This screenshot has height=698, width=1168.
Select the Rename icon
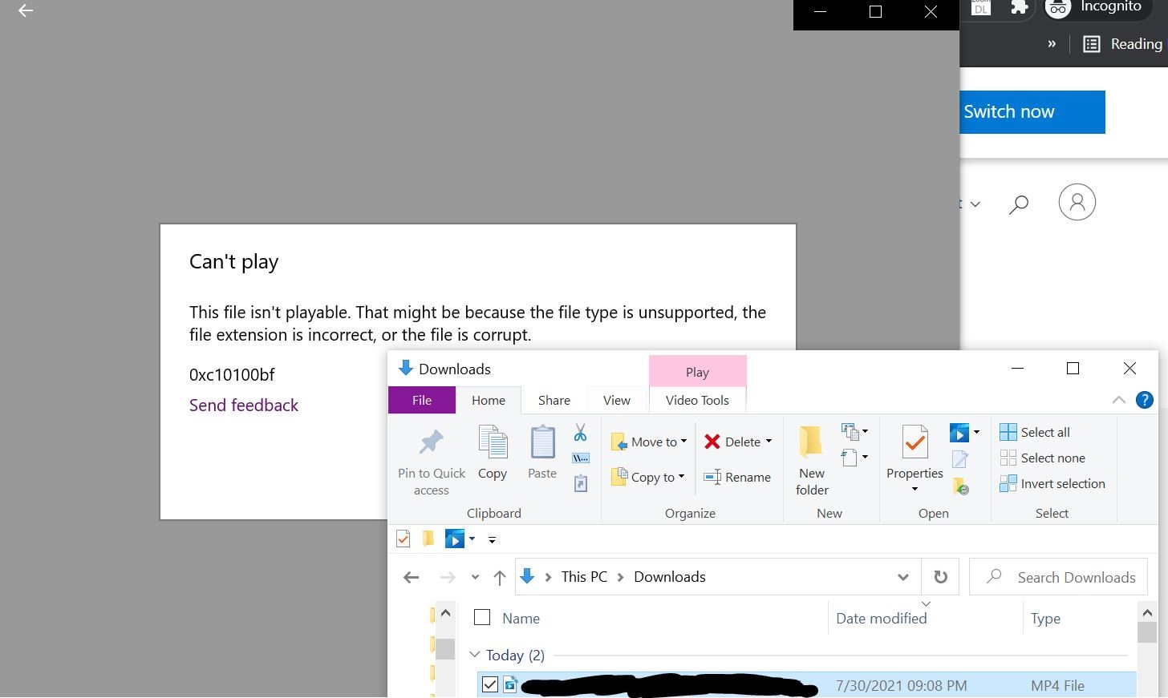click(x=712, y=477)
